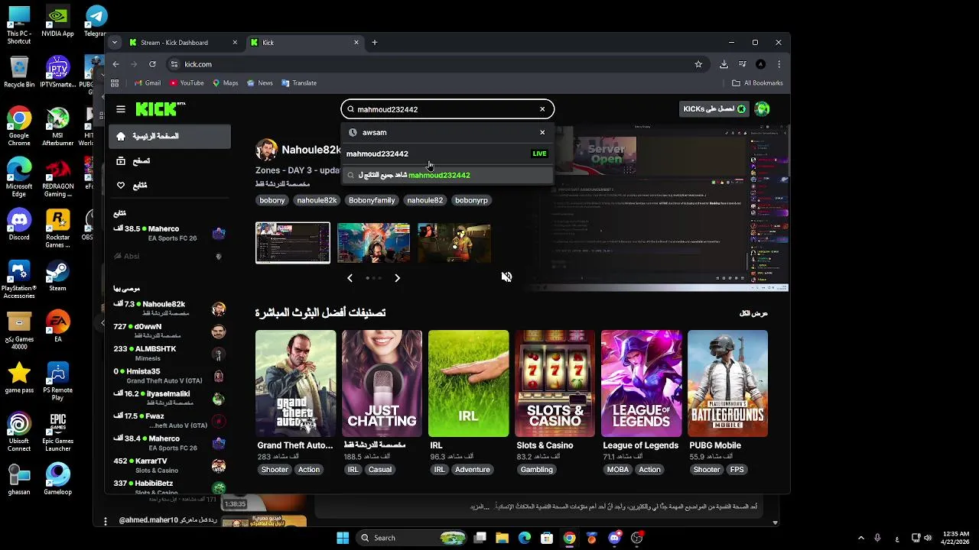Open the Kick hamburger sidebar menu
Viewport: 979px width, 550px height.
tap(121, 109)
